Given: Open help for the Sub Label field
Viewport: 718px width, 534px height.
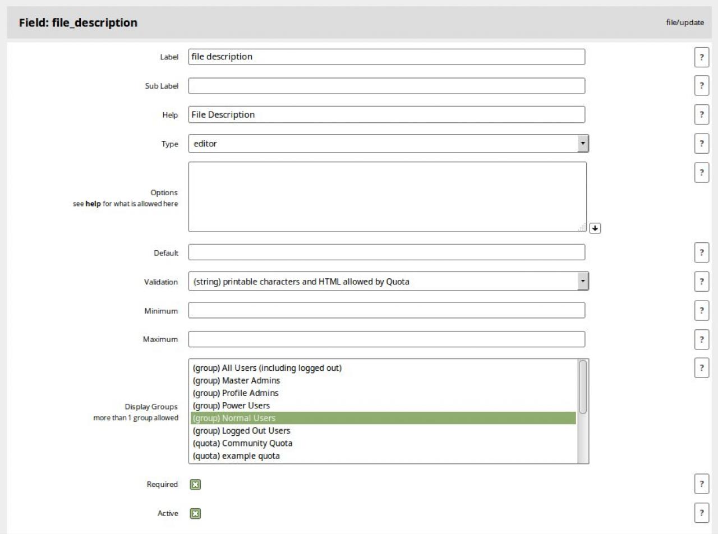Looking at the screenshot, I should tap(701, 86).
